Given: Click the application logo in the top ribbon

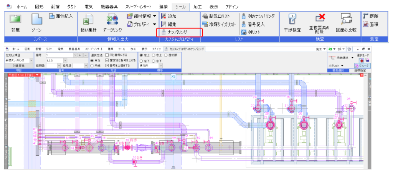Looking at the screenshot, I should [x=9, y=7].
